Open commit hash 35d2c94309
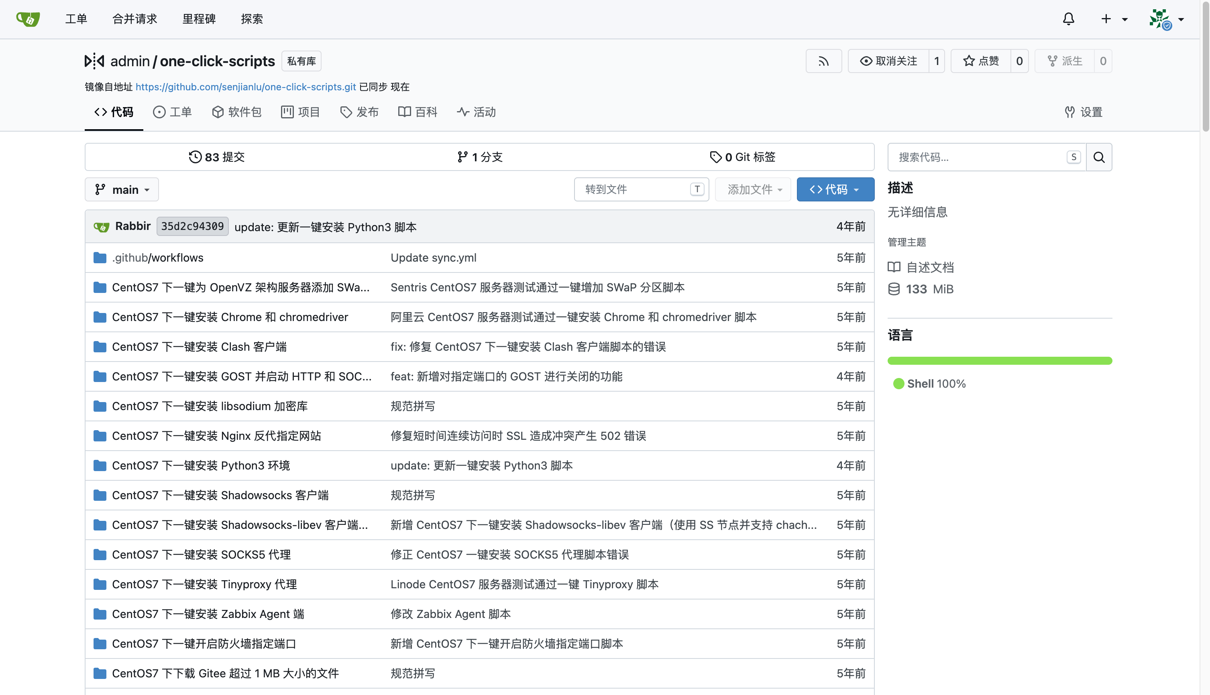This screenshot has height=695, width=1210. click(x=192, y=226)
